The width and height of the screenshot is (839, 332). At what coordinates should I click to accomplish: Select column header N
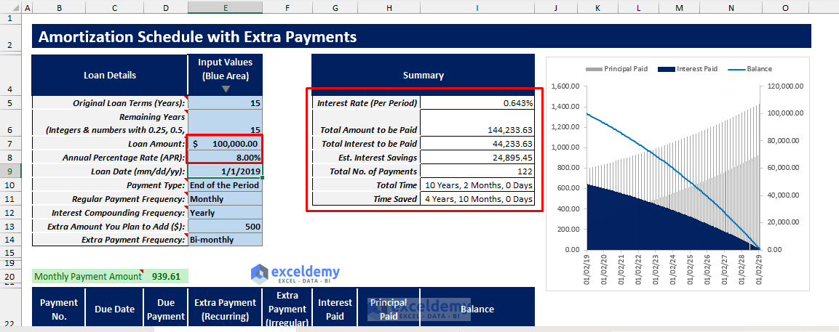731,8
